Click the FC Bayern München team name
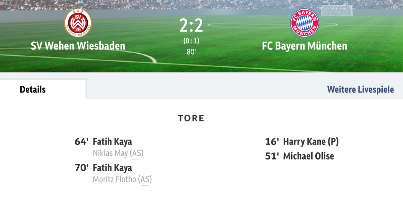This screenshot has height=197, width=403. 304,46
